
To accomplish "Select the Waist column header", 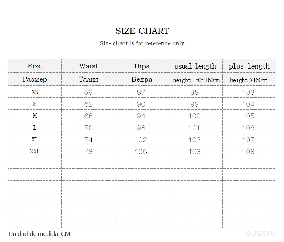I will 88,66.
